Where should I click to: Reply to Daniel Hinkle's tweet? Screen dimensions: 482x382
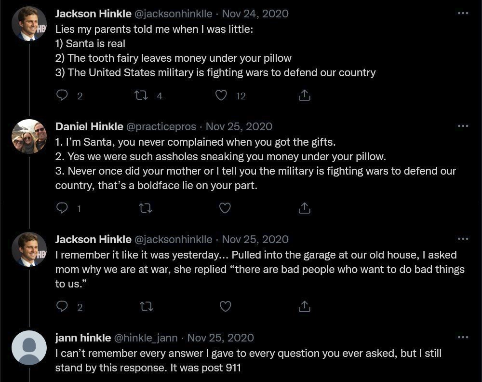[x=62, y=208]
